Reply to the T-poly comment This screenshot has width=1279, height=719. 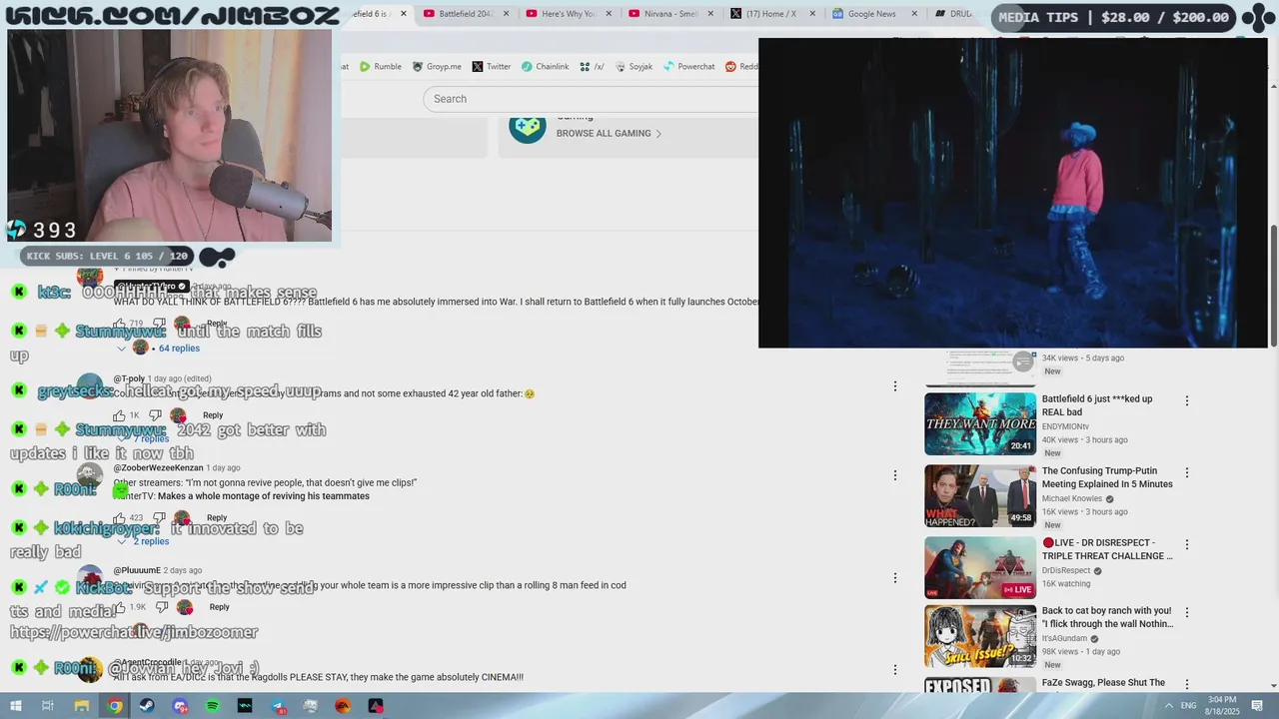click(x=213, y=415)
